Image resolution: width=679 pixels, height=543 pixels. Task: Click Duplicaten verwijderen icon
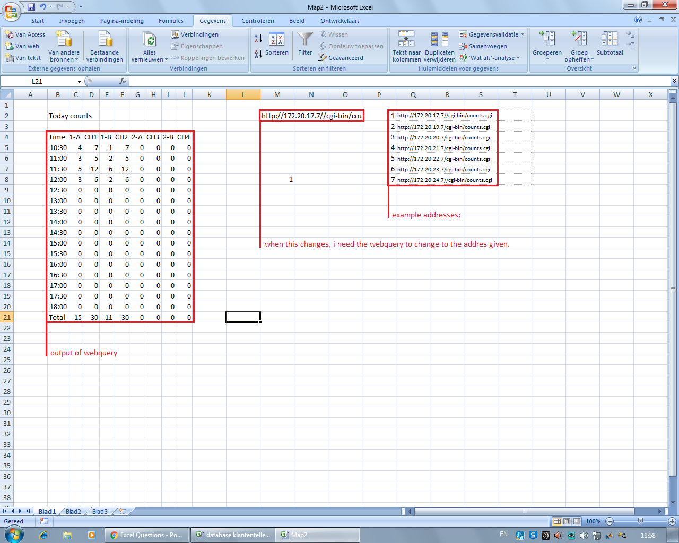pyautogui.click(x=439, y=39)
